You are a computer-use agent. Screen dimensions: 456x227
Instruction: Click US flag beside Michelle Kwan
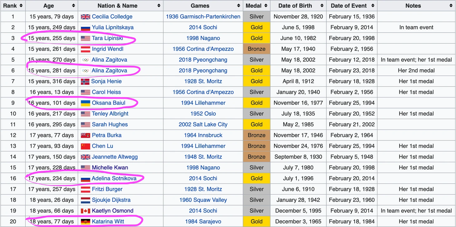[85, 168]
